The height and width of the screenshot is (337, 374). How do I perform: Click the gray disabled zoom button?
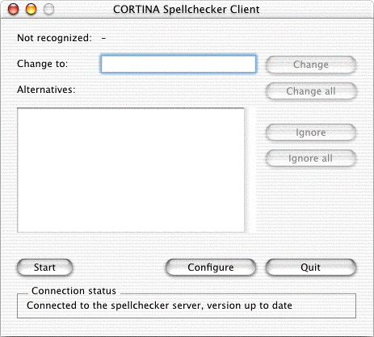48,9
